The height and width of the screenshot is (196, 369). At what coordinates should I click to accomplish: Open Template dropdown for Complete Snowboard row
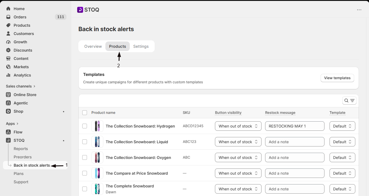[x=342, y=189]
